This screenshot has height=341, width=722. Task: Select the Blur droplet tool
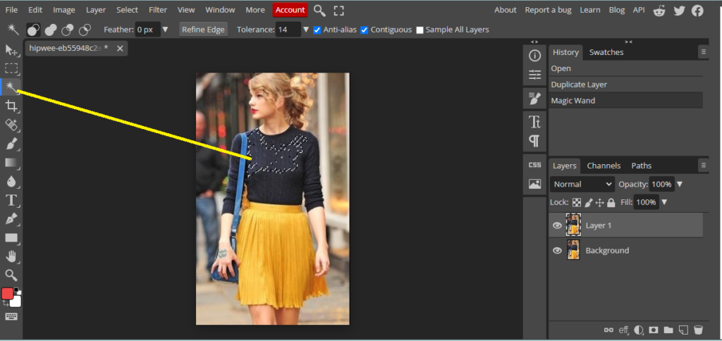tap(11, 181)
